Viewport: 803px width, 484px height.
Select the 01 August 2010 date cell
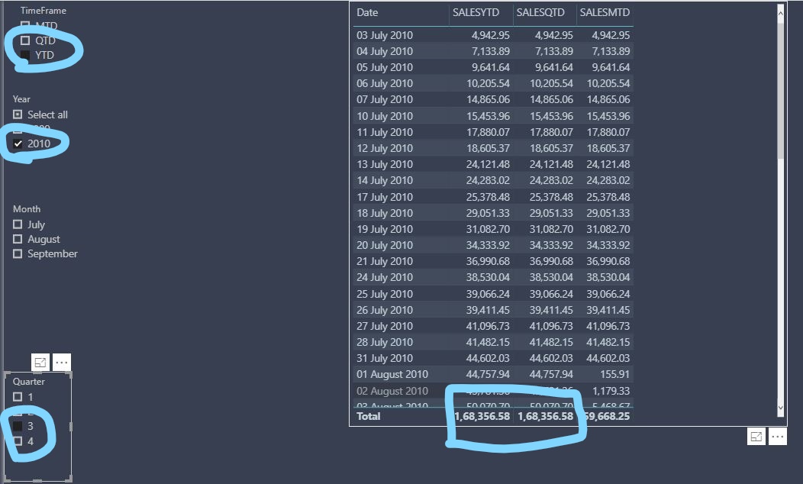coord(392,374)
